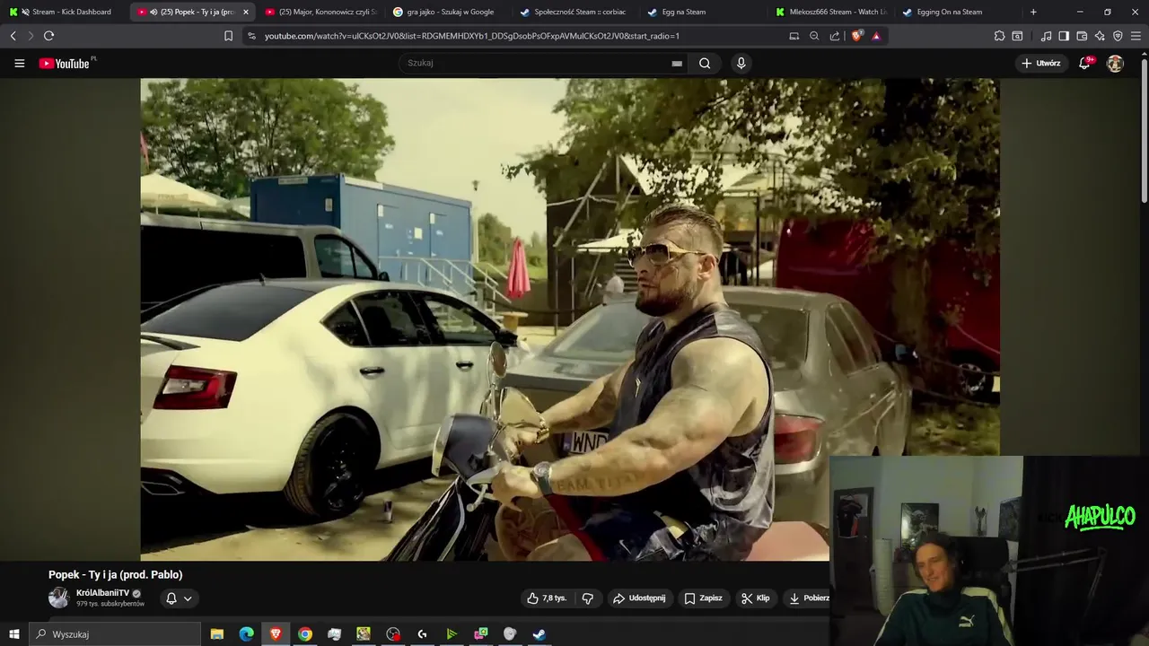1149x646 pixels.
Task: Open File Explorer from the taskbar
Action: tap(217, 634)
